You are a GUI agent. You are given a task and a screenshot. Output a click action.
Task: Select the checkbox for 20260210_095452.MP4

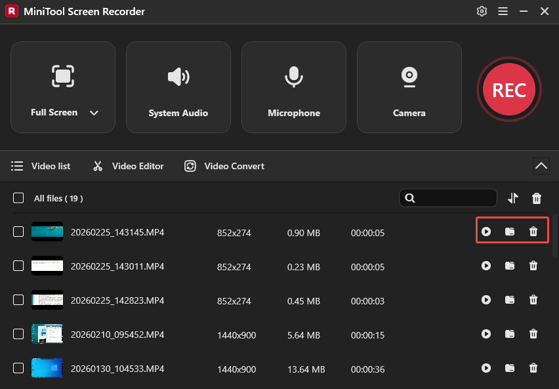point(18,335)
